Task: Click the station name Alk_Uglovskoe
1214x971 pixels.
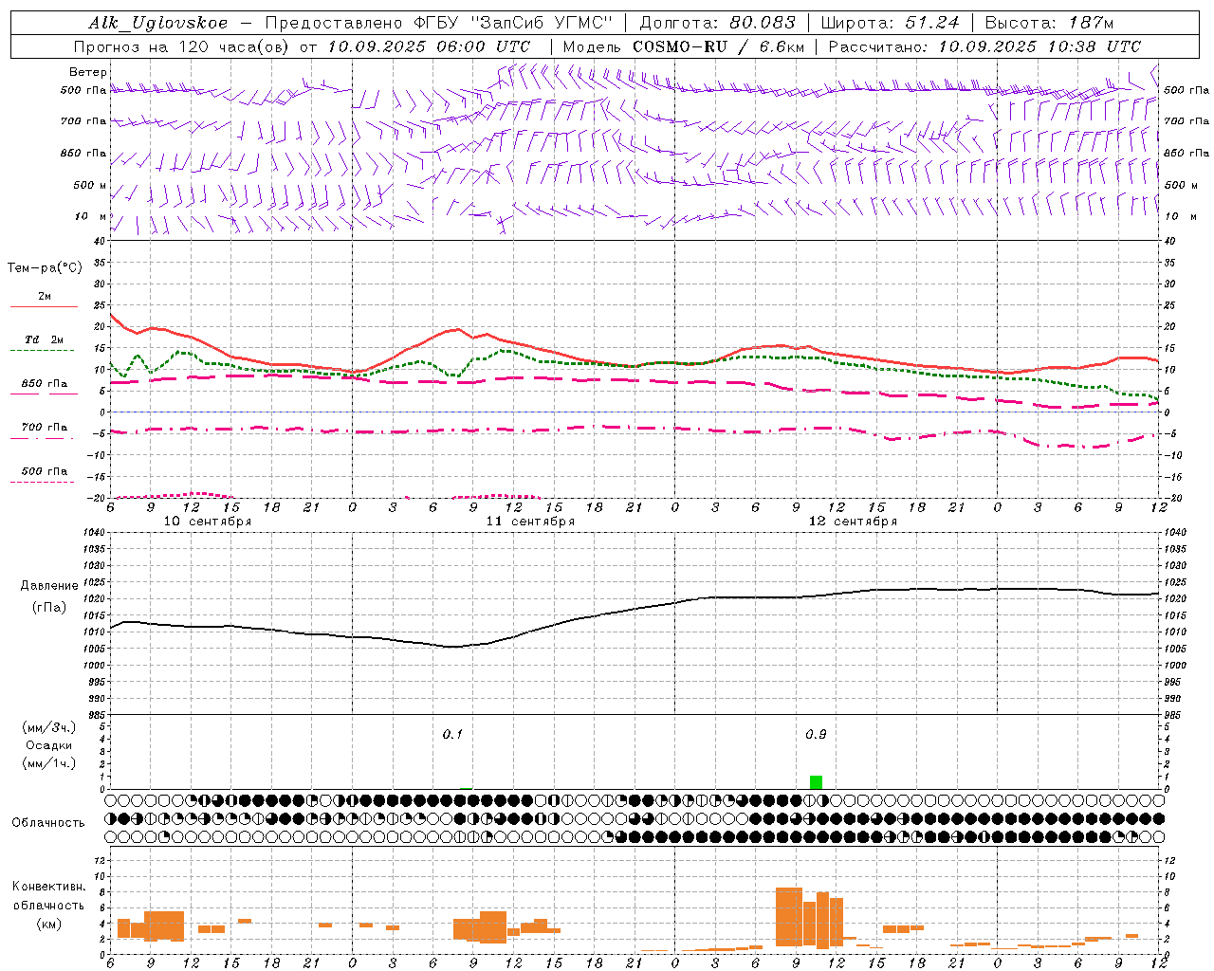Action: click(157, 23)
